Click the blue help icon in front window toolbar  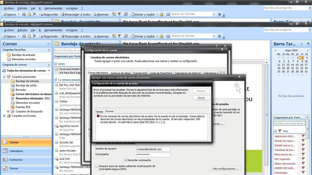pyautogui.click(x=220, y=36)
